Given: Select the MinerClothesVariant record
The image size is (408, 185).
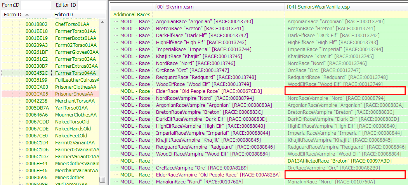Looking at the screenshot, I should click(77, 164).
